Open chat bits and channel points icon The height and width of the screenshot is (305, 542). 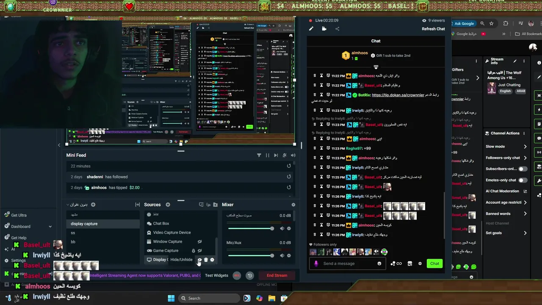[x=396, y=263]
